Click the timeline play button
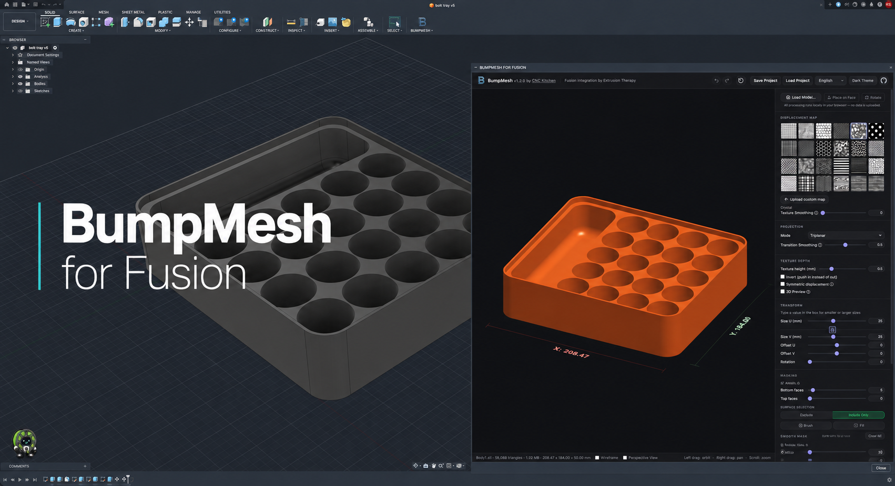895x486 pixels. coord(20,479)
